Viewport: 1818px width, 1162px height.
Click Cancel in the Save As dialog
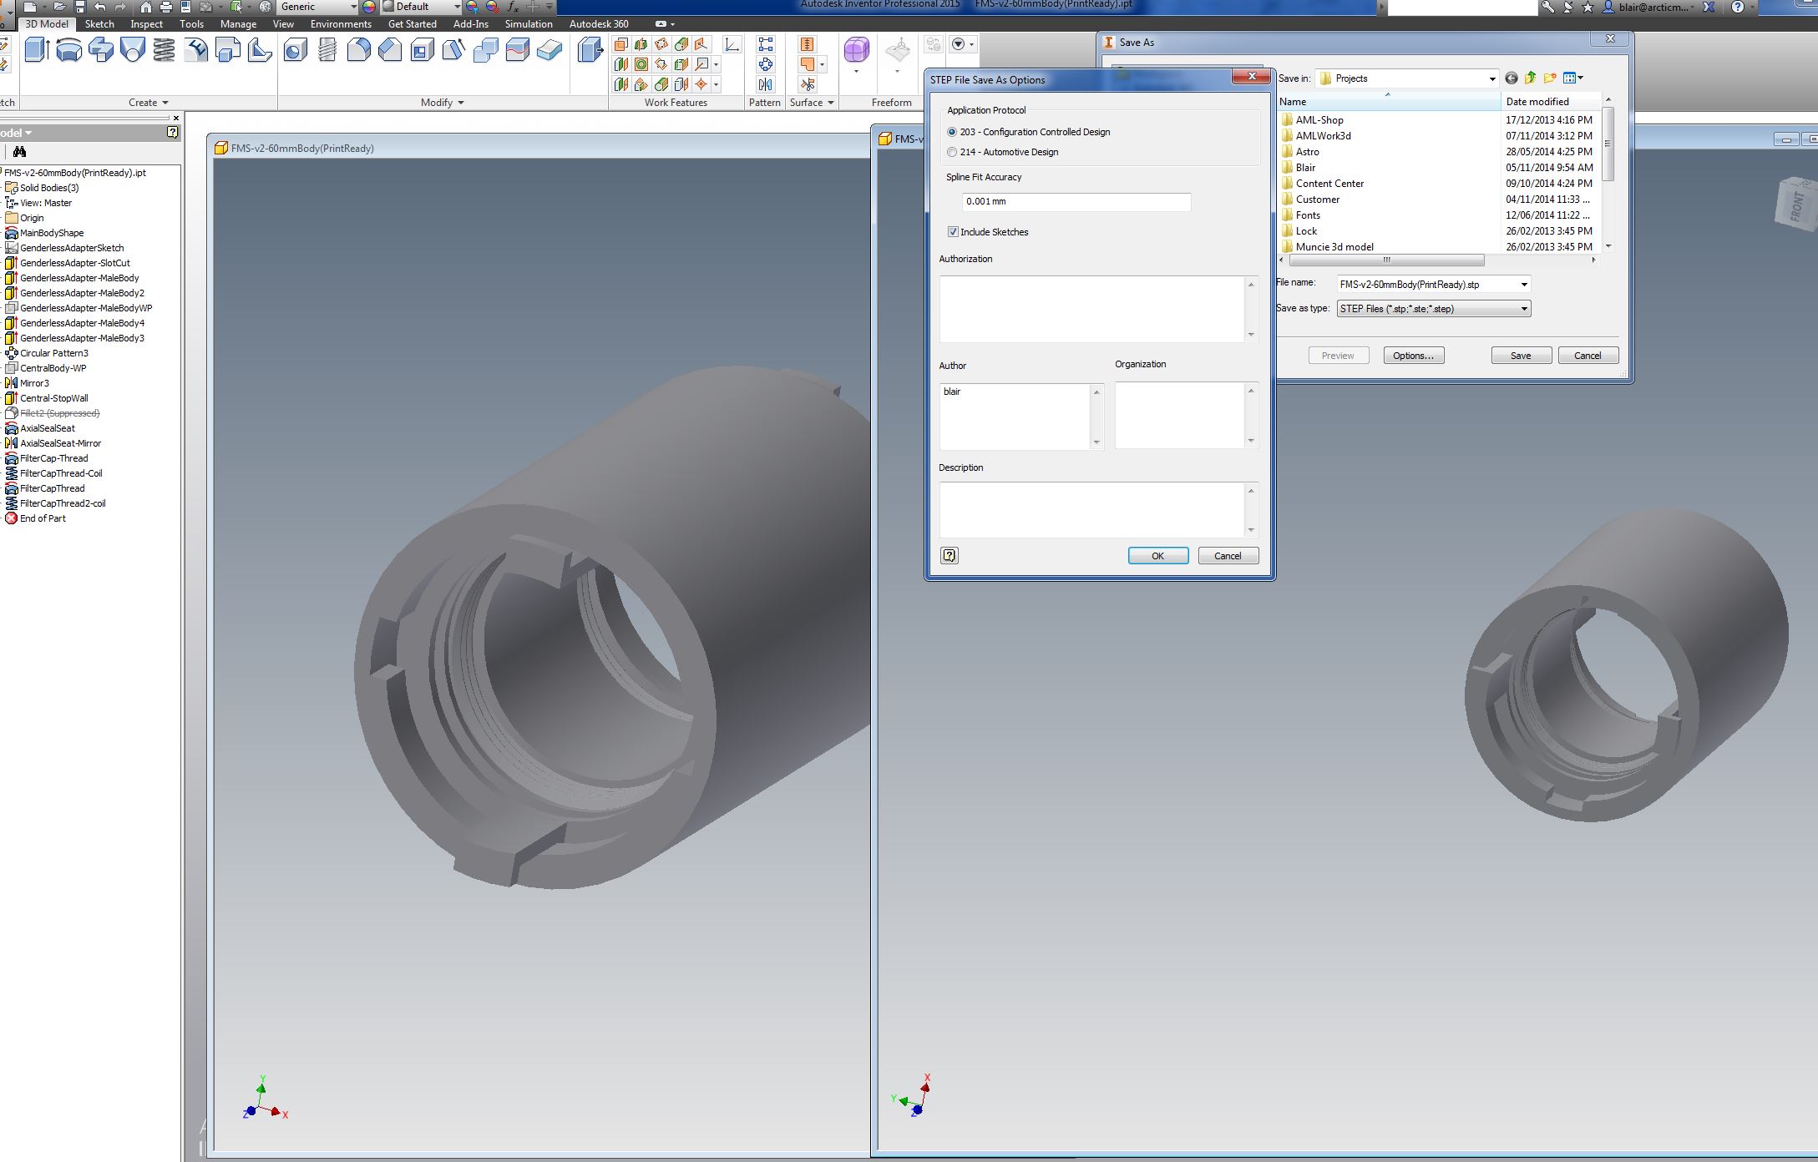1588,356
